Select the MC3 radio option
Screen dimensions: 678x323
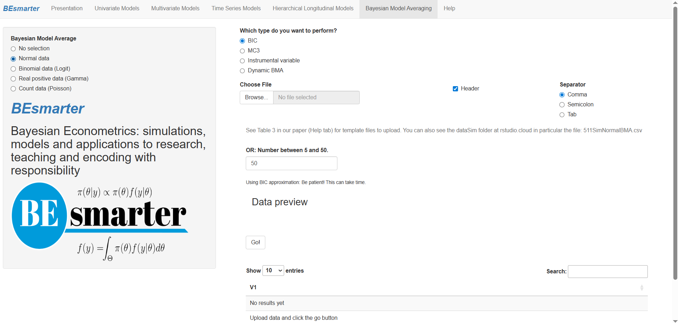pos(243,51)
